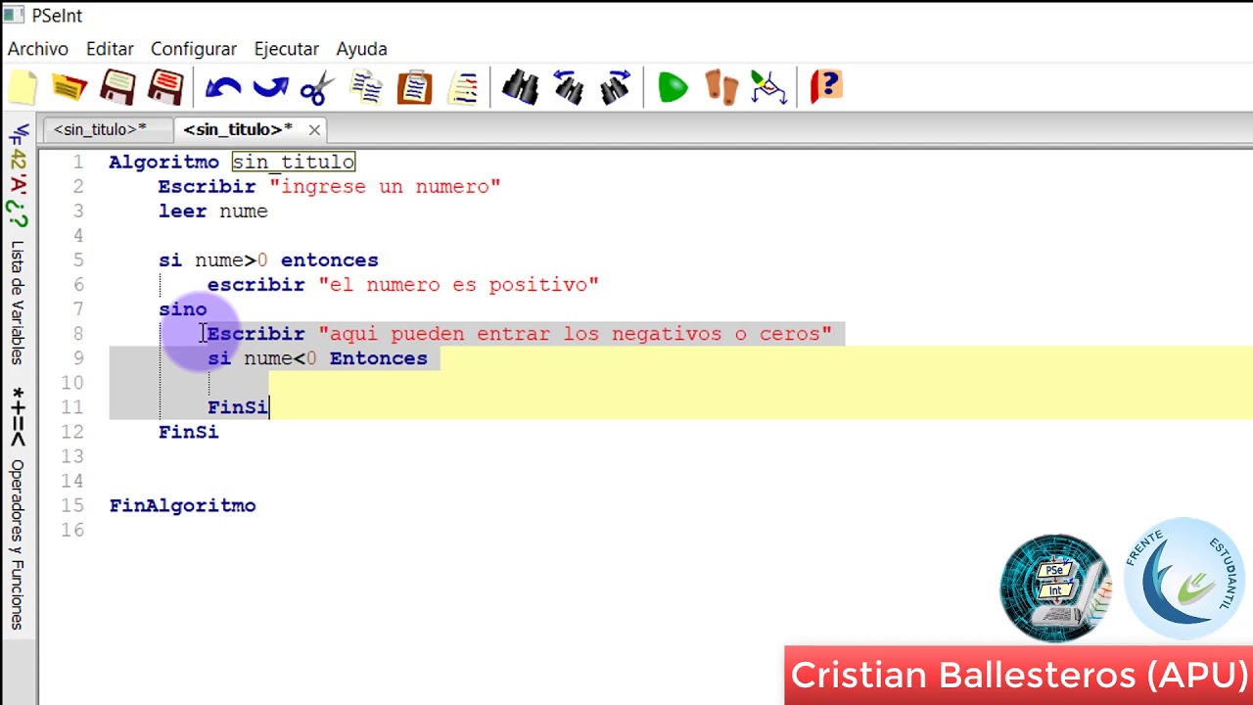
Task: Open the Operadores y Funciones side panel
Action: (x=18, y=544)
